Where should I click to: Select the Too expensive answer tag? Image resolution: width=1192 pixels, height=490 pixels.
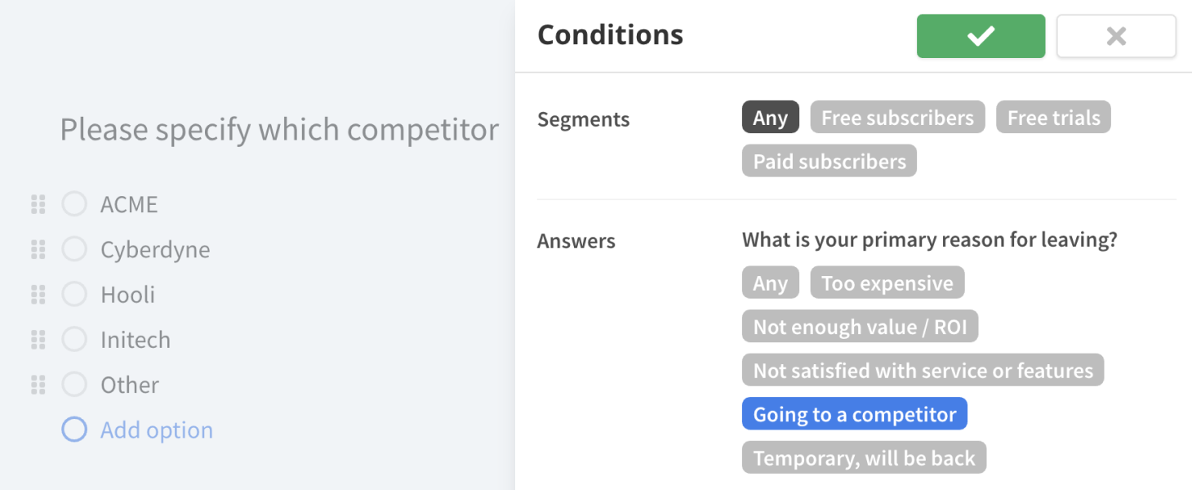click(x=887, y=283)
